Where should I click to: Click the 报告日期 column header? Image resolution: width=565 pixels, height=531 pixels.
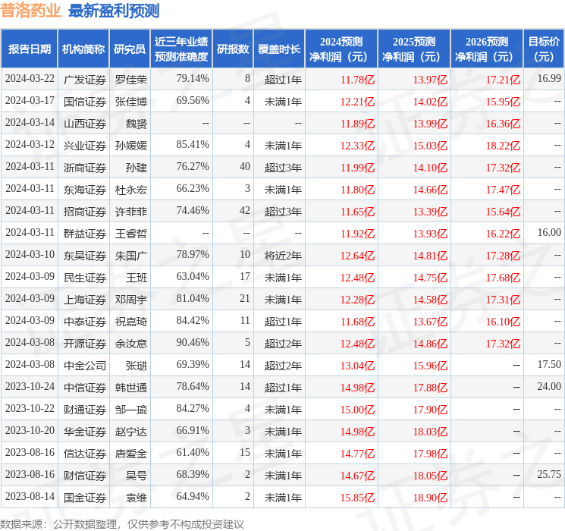pyautogui.click(x=29, y=49)
